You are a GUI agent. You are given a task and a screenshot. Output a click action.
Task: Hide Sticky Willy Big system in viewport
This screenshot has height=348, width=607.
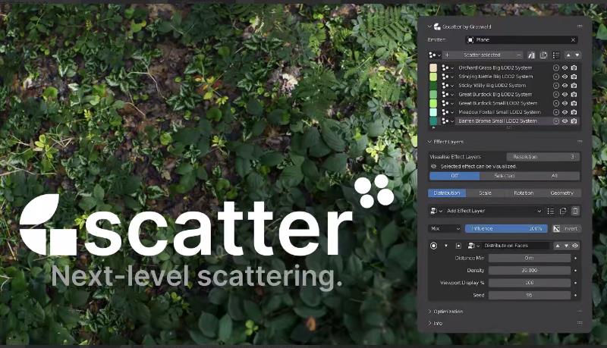tap(565, 86)
